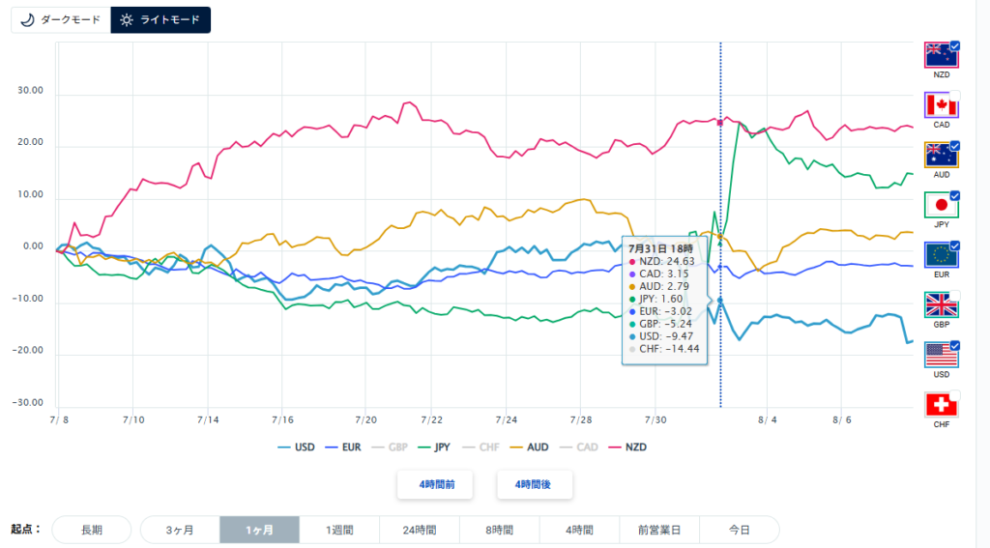Viewport: 990px width, 548px height.
Task: Enable the Switzerland CHF flag icon
Action: tap(942, 405)
